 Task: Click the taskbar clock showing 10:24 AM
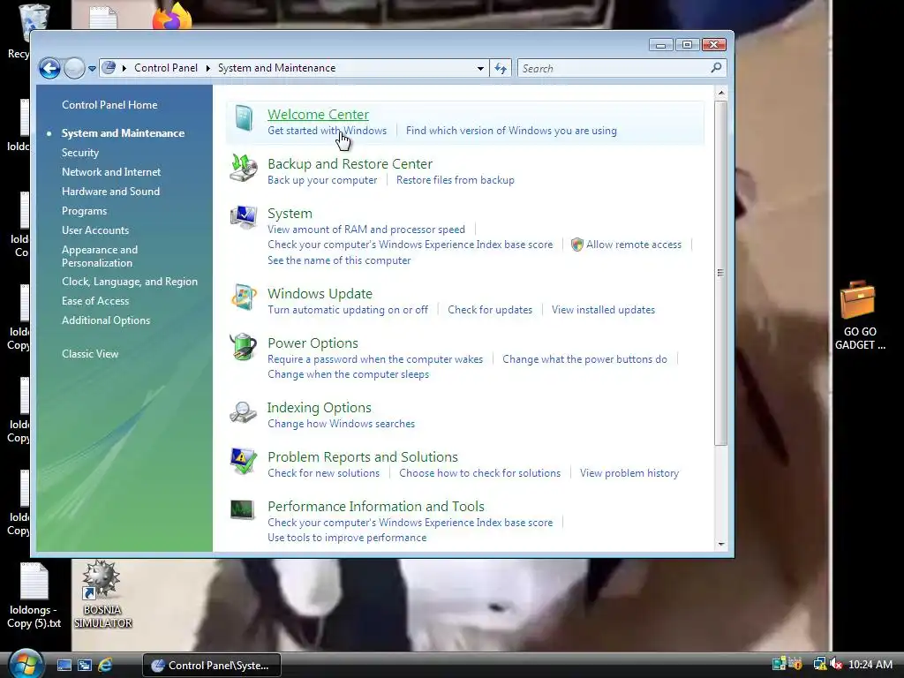[x=870, y=665]
